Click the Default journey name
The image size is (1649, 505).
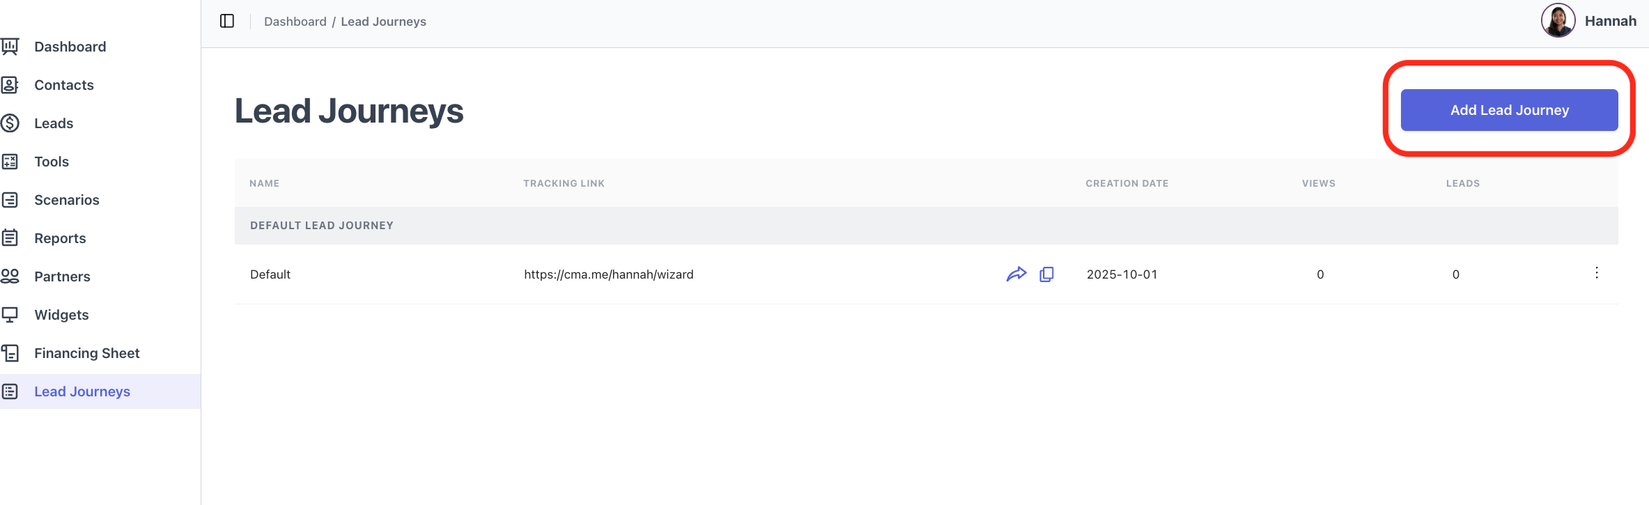pyautogui.click(x=270, y=274)
